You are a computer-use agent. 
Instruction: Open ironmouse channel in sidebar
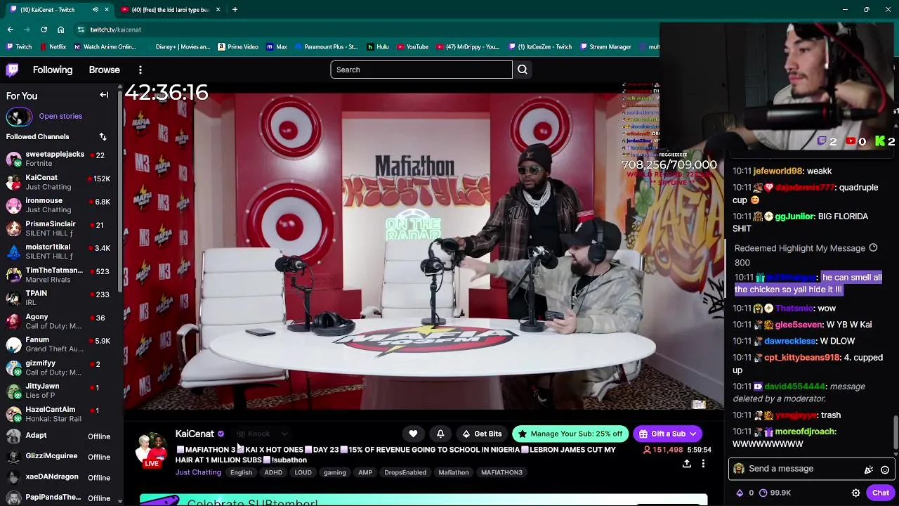(59, 205)
